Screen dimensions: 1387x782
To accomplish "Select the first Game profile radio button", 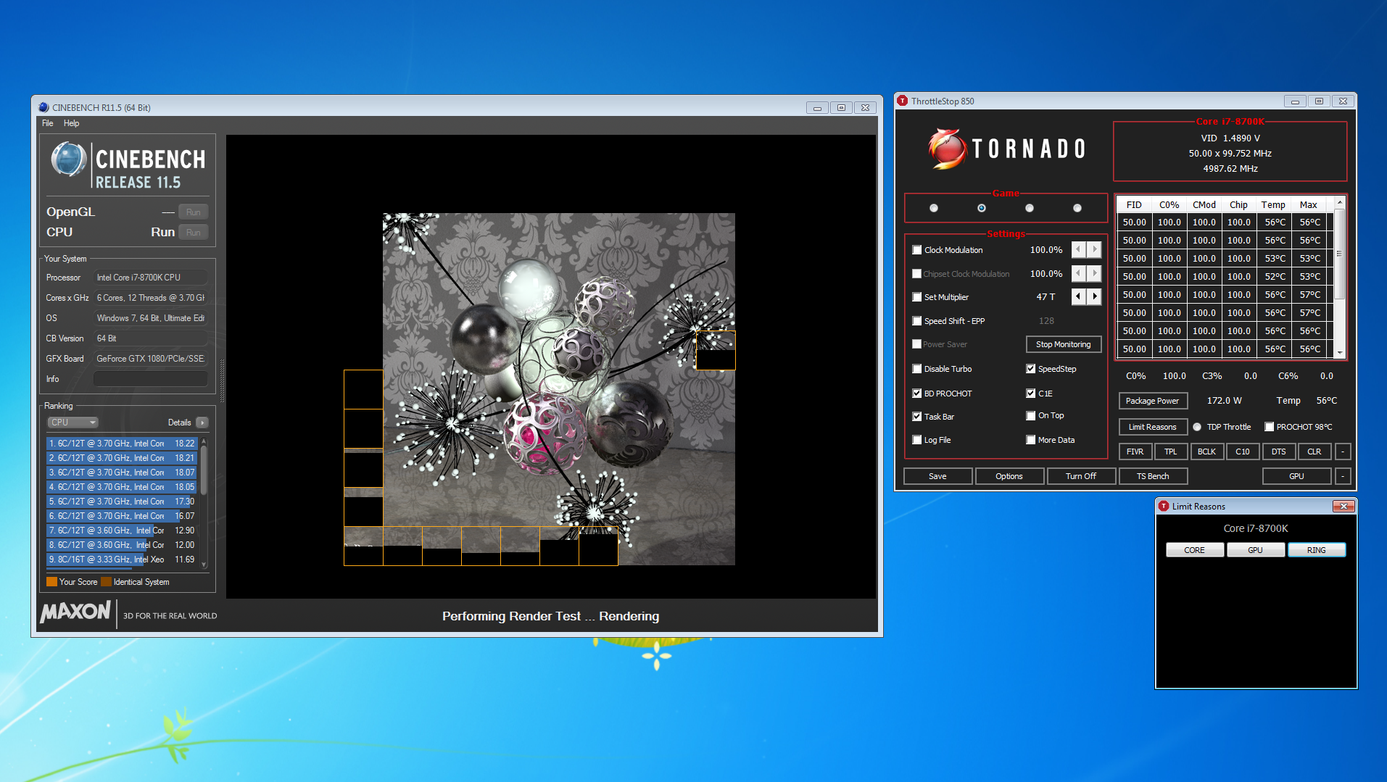I will click(x=934, y=208).
